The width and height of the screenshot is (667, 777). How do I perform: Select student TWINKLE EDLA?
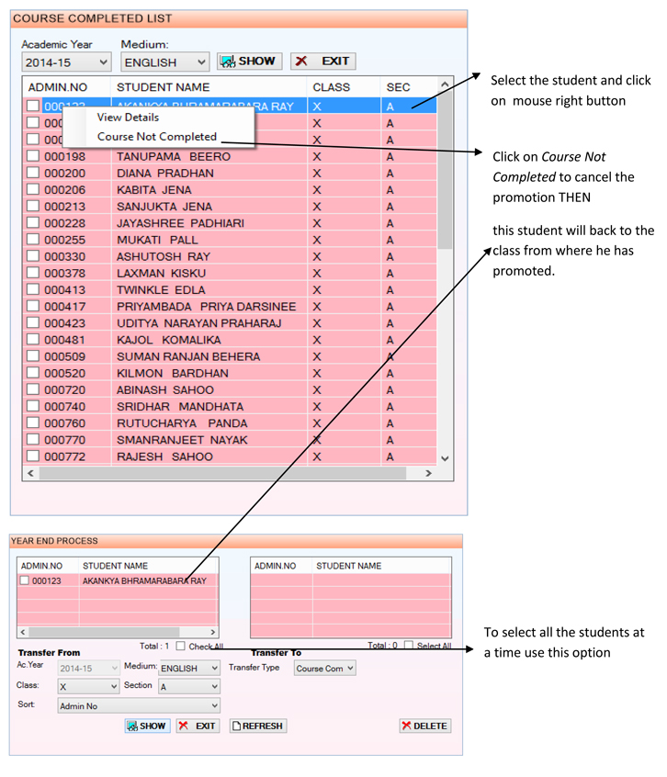[x=161, y=290]
